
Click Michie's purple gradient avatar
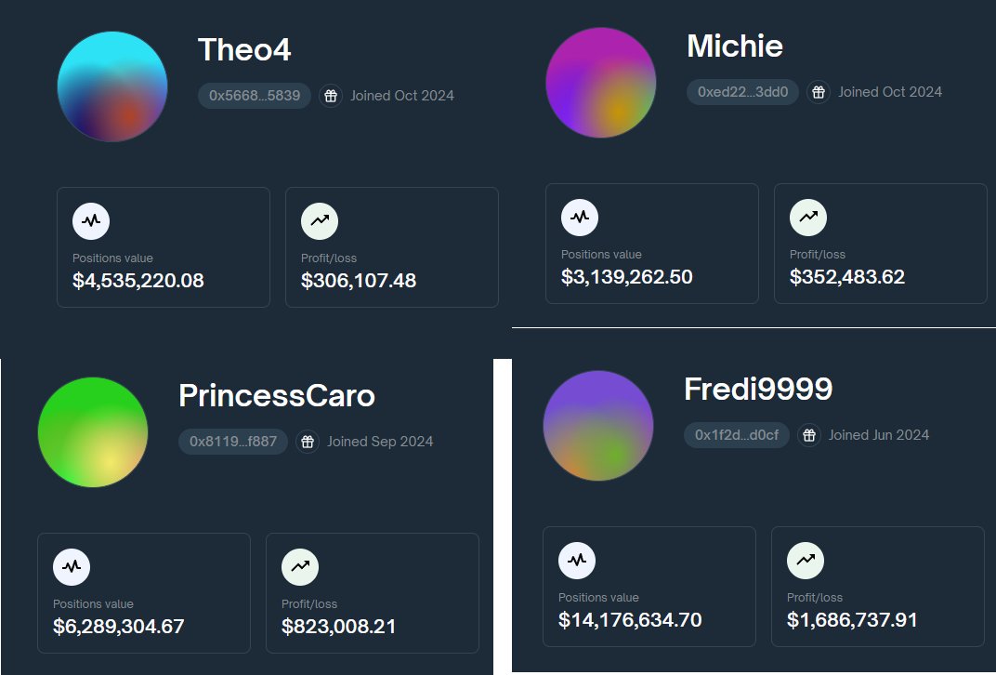pyautogui.click(x=601, y=83)
